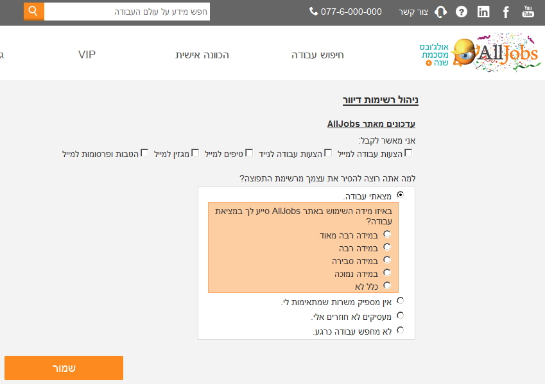Enable the הצעות עבודה למייל checkbox
Screen dimensions: 545x384
408,153
